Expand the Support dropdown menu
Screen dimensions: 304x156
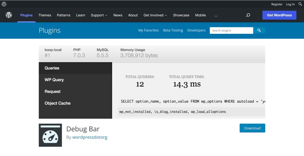[99, 15]
